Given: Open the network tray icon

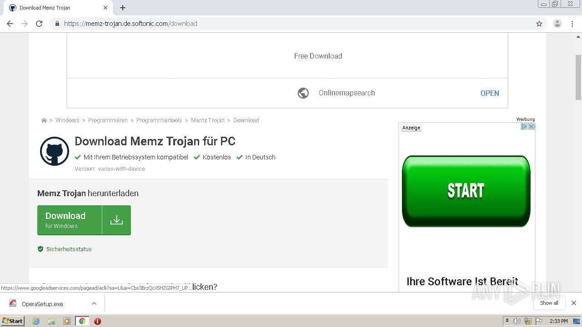Looking at the screenshot, I should point(528,321).
